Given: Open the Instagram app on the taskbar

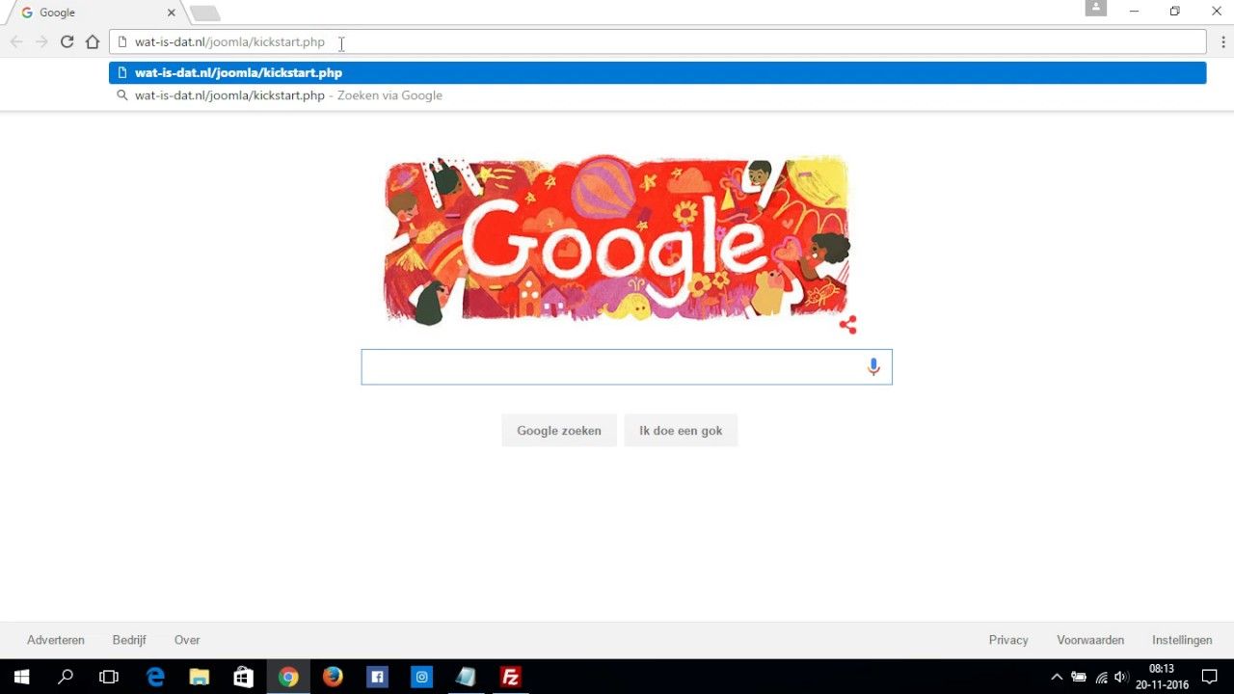Looking at the screenshot, I should (x=421, y=677).
